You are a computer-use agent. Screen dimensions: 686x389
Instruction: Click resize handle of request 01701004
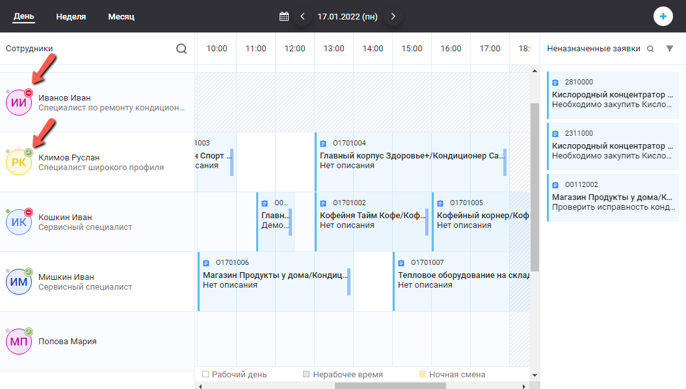point(505,162)
